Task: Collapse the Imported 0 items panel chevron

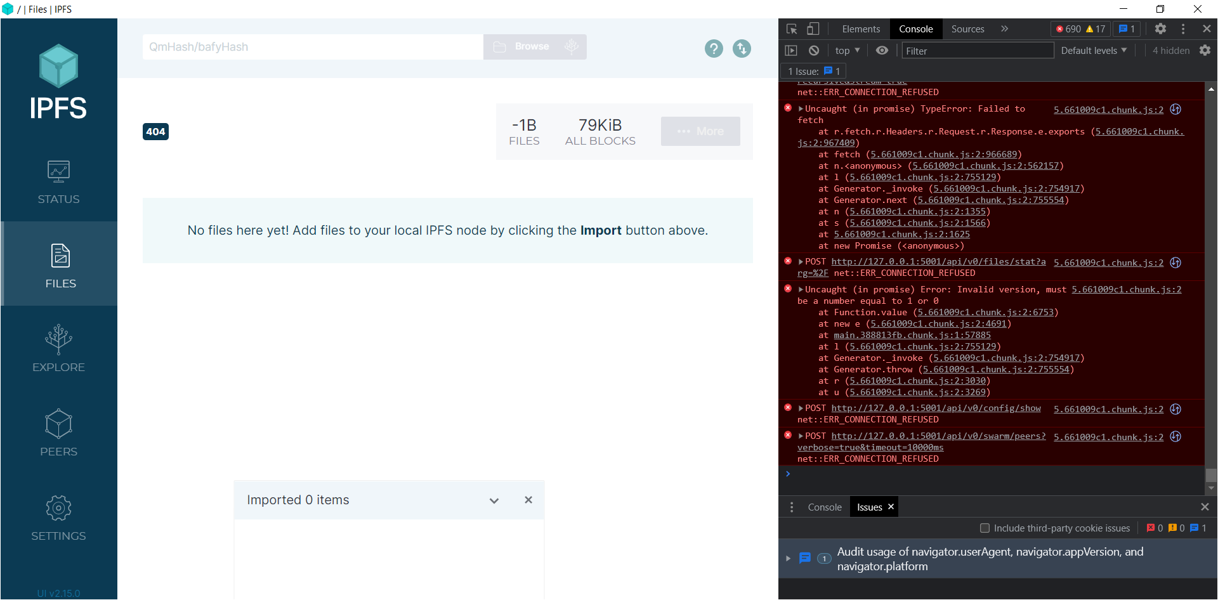Action: [494, 500]
